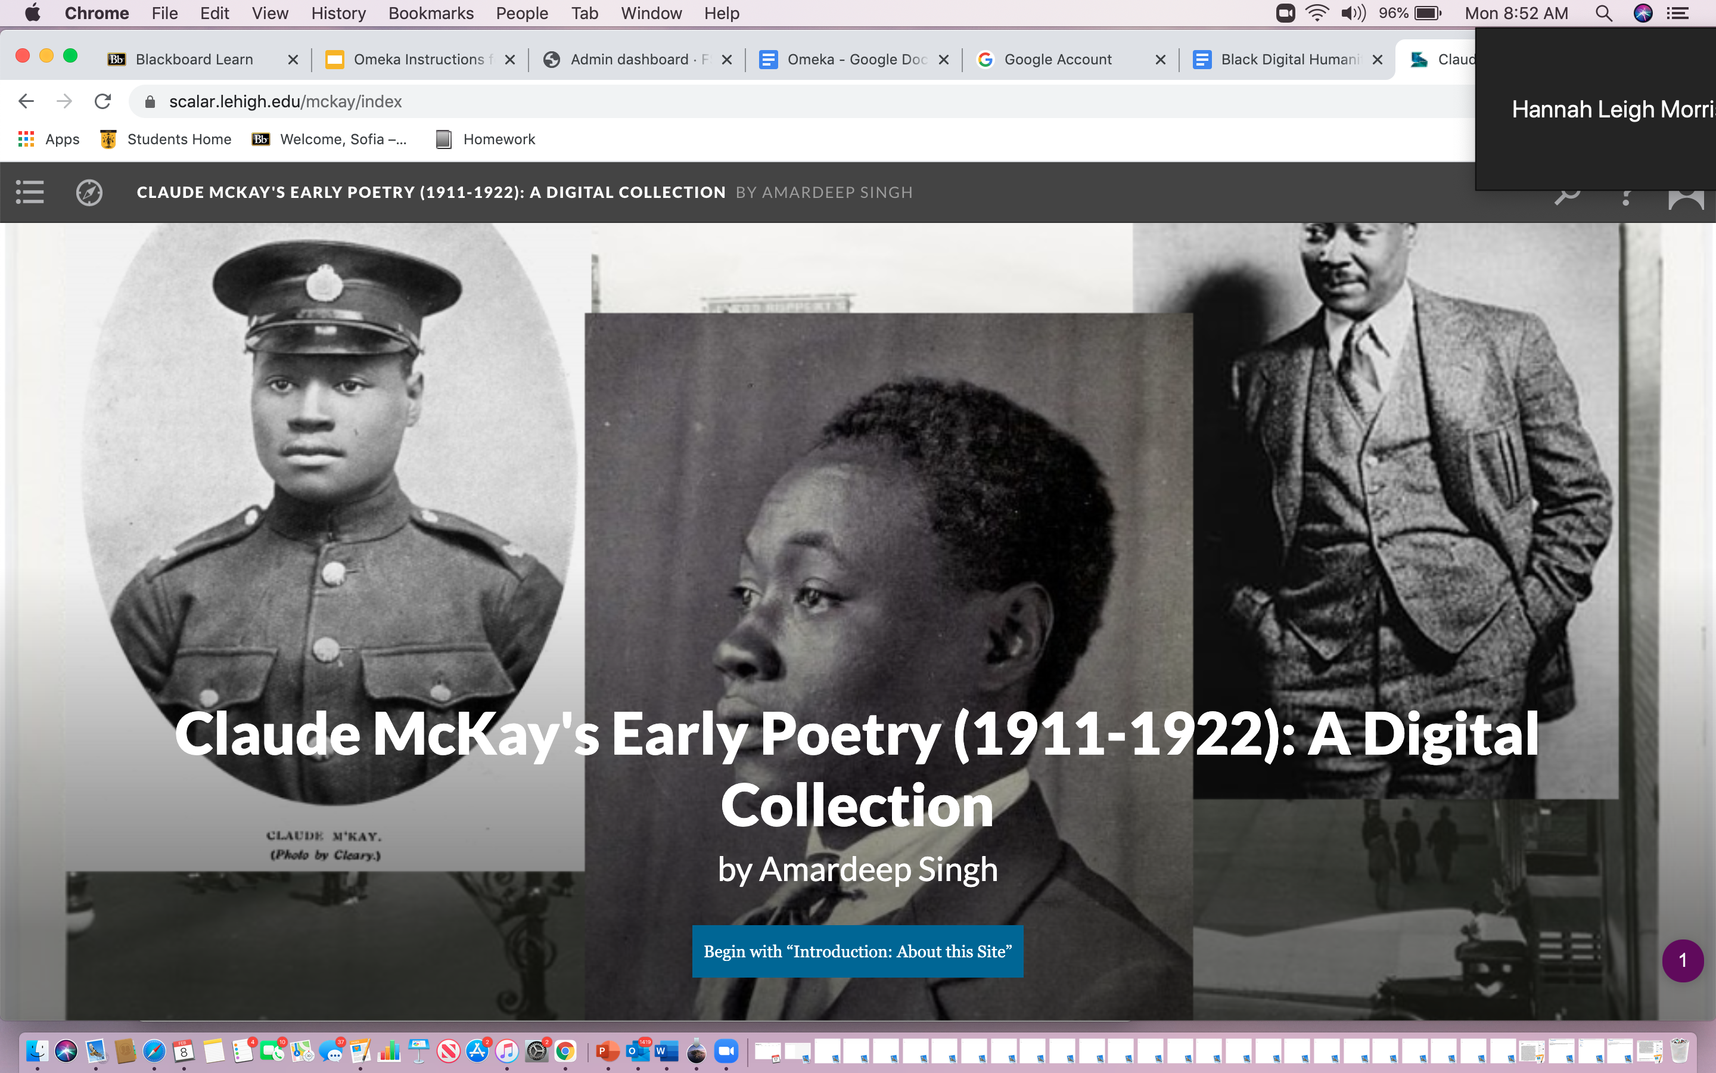This screenshot has width=1716, height=1073.
Task: Open FaceTime from the Dock
Action: coord(272,1051)
